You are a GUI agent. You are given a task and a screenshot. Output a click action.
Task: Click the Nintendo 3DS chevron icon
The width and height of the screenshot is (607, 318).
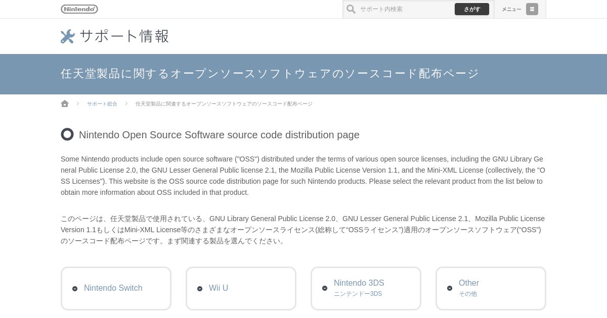(x=325, y=288)
